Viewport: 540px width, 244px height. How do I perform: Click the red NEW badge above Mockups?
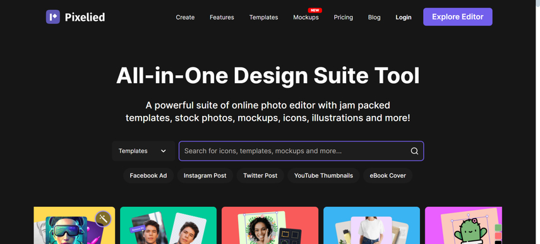315,10
